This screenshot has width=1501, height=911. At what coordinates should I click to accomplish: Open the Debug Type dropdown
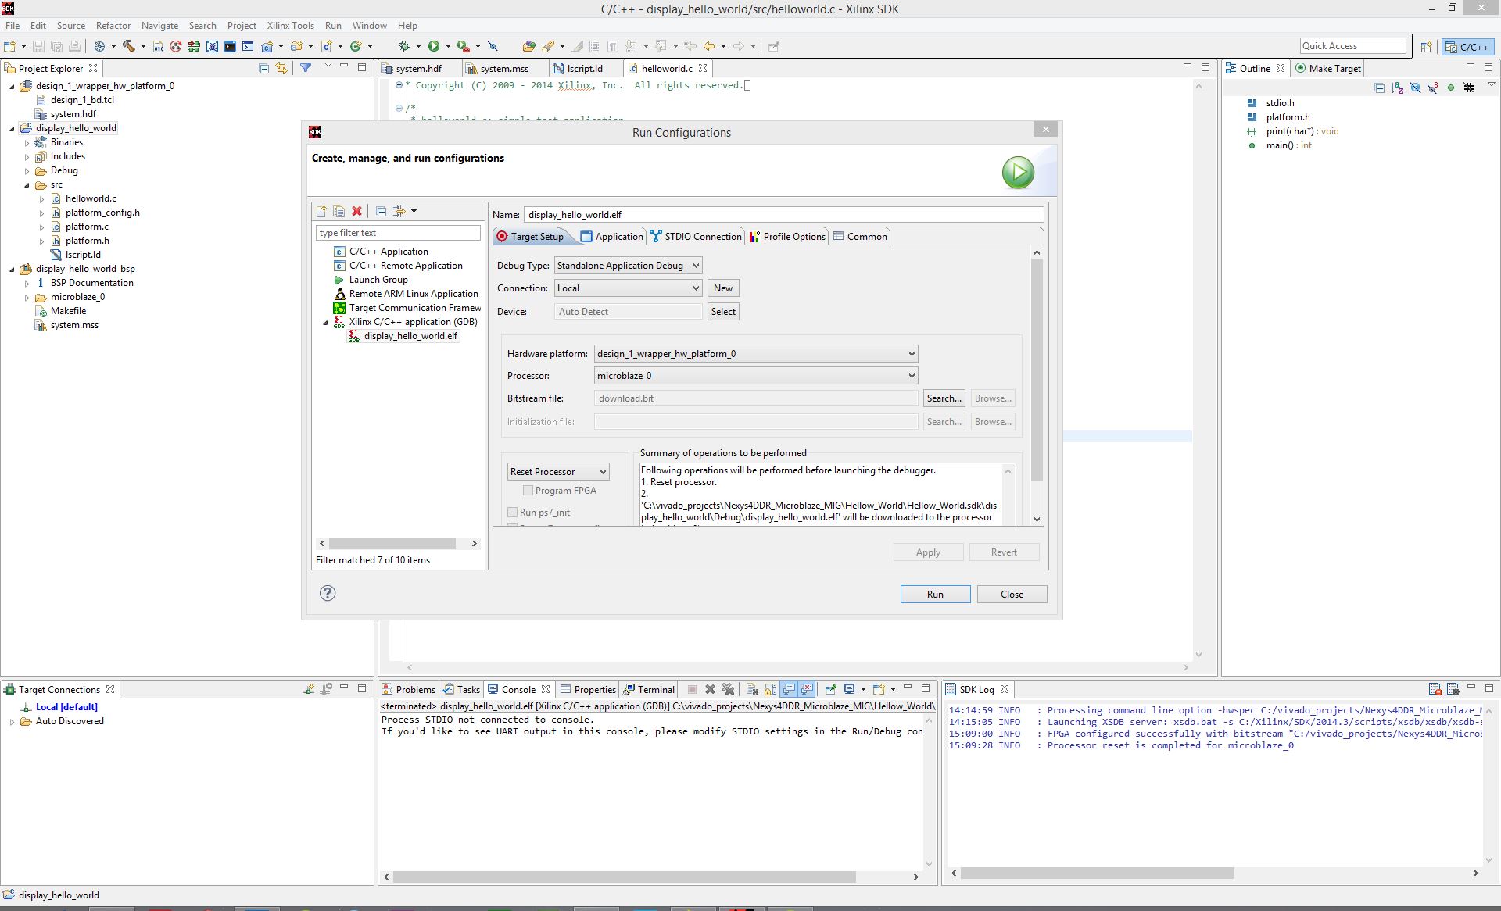(x=628, y=266)
